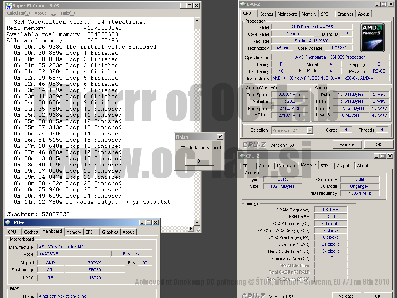Viewport: 397px width, 298px height.
Task: Click the Memory CPU-Z window title icon
Action: point(242,156)
